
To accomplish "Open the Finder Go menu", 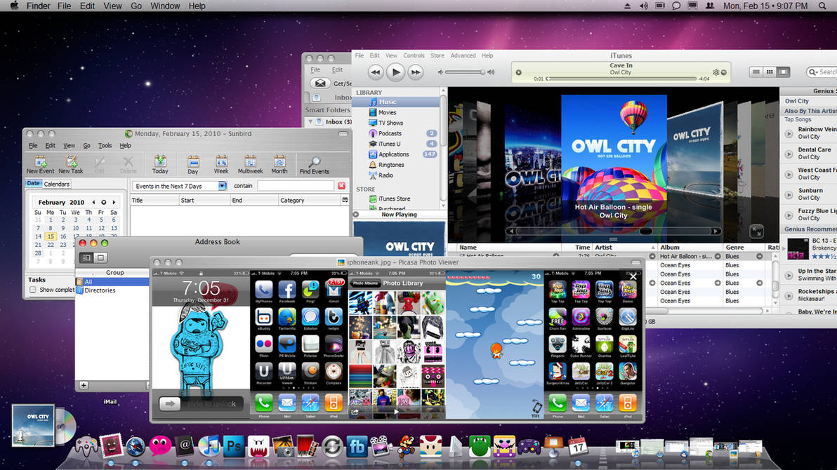I will click(x=136, y=6).
